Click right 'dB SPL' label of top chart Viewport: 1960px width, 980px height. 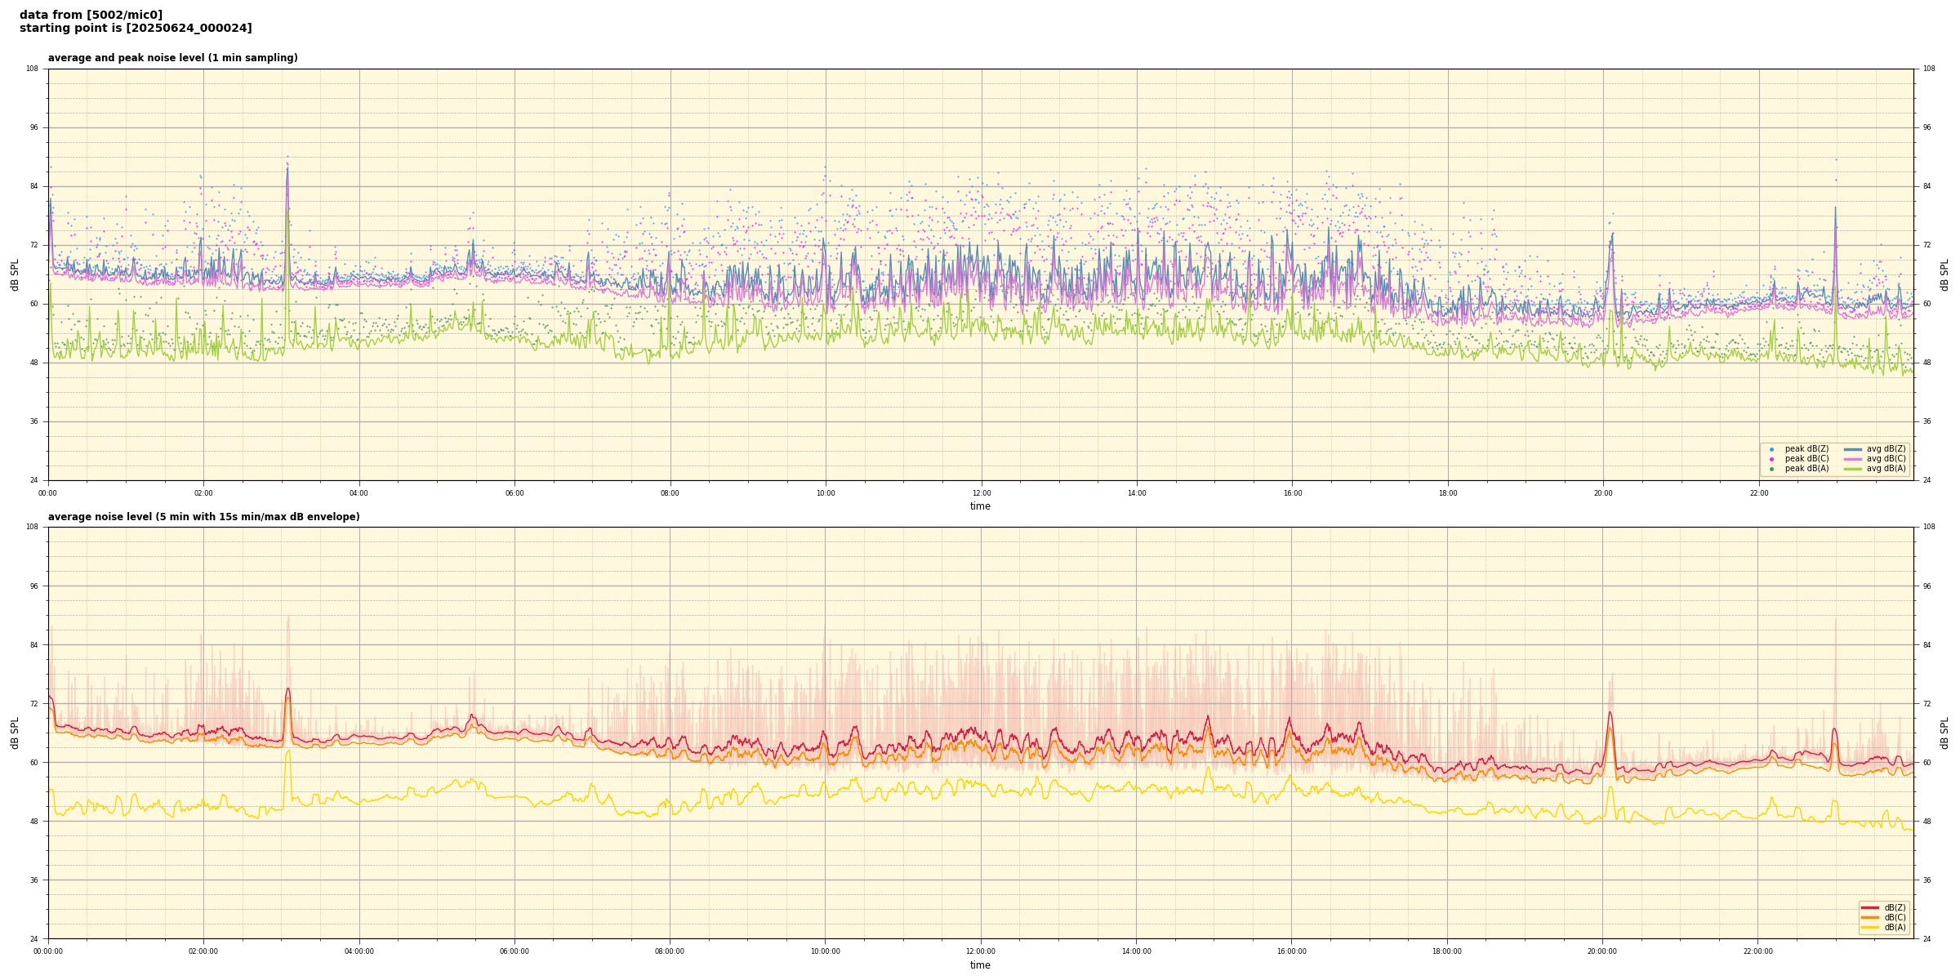coord(1944,274)
